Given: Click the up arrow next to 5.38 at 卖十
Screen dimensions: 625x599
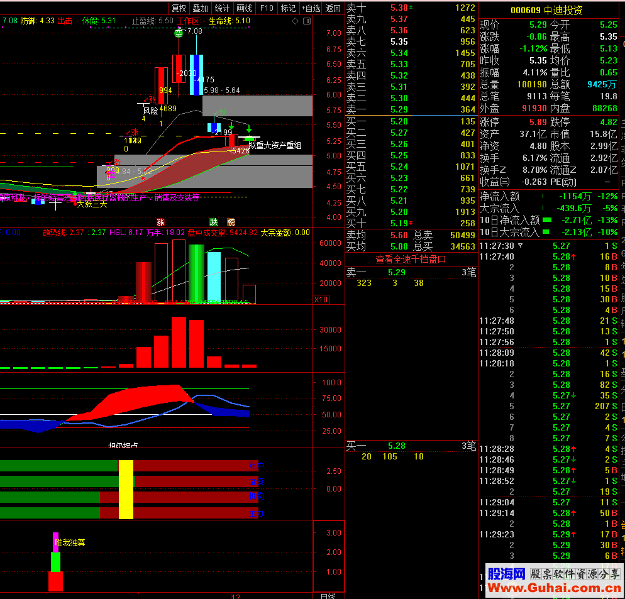Looking at the screenshot, I should pyautogui.click(x=411, y=8).
